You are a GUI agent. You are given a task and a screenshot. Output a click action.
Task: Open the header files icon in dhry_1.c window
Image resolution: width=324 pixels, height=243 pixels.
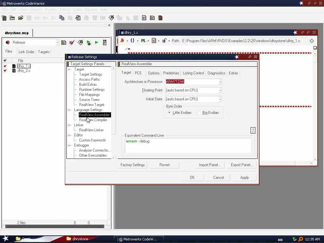122,40
